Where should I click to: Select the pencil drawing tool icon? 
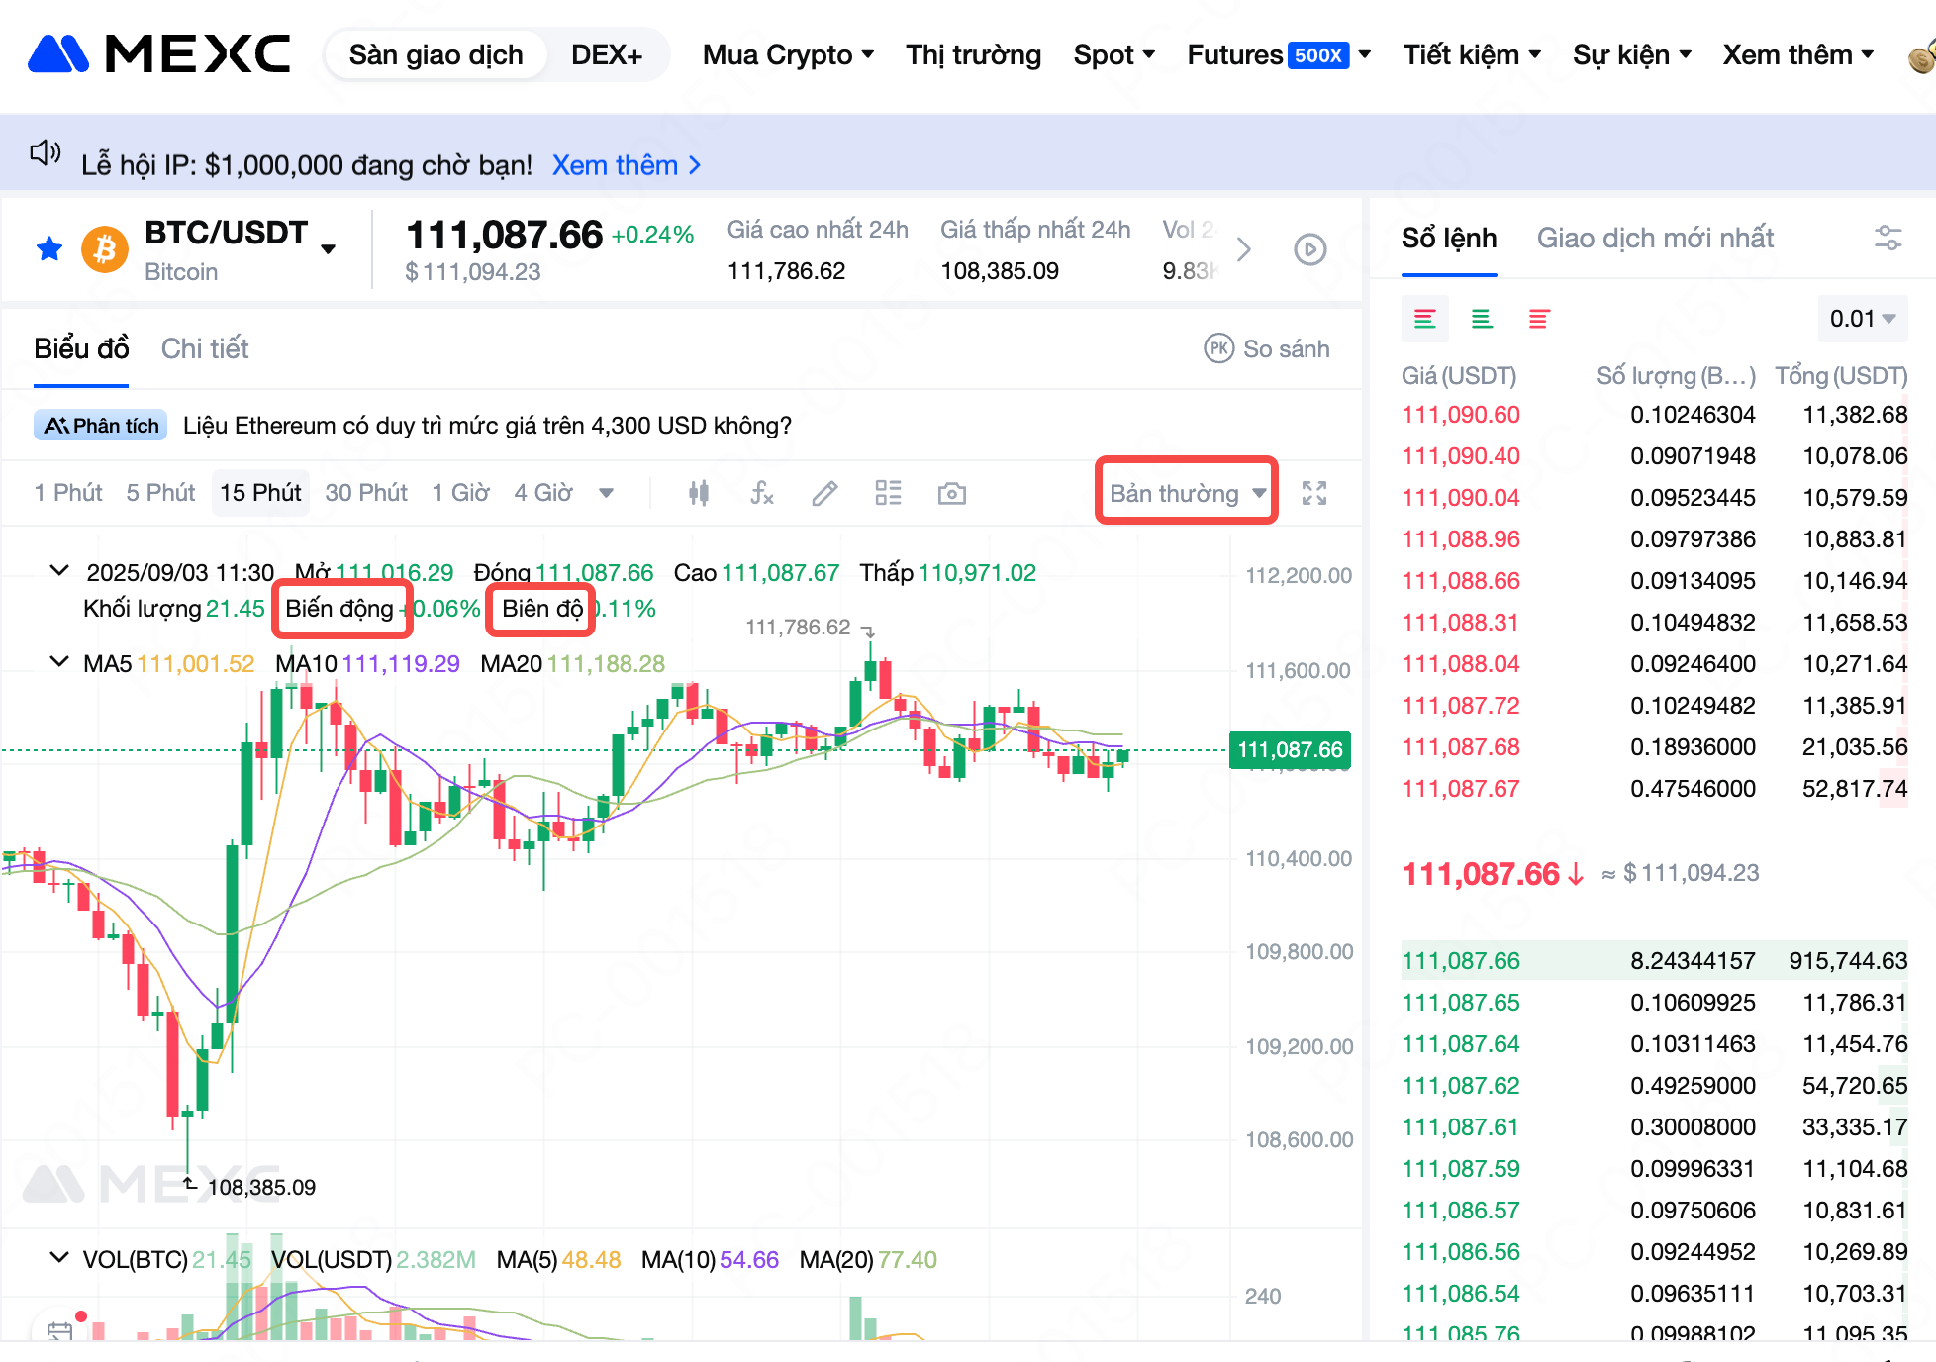pos(824,493)
